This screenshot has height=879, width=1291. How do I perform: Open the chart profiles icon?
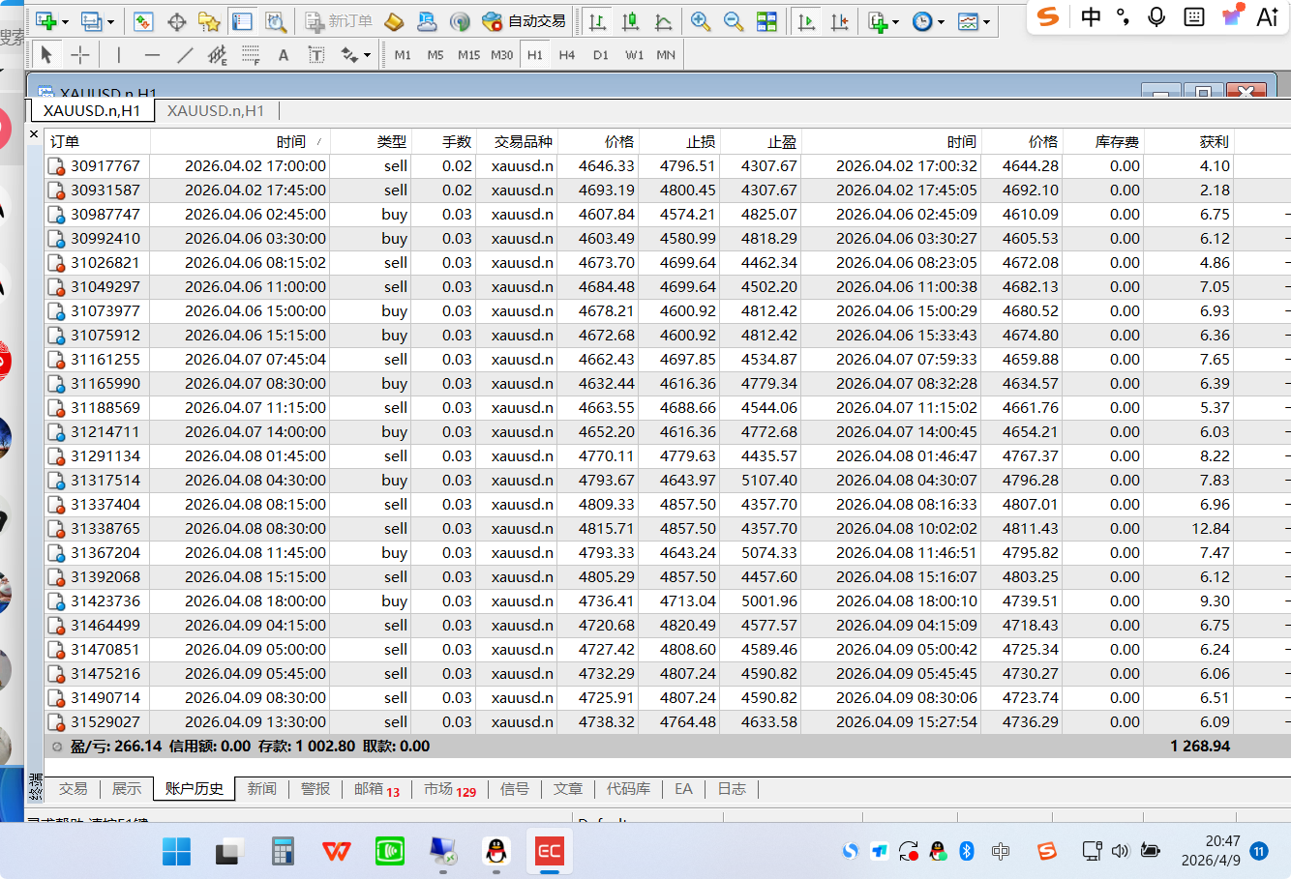(92, 20)
